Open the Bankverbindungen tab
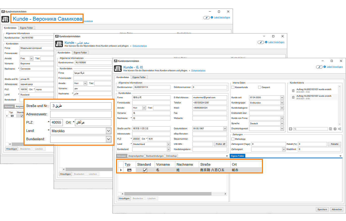Screen dimensions: 346x221 click(155, 156)
